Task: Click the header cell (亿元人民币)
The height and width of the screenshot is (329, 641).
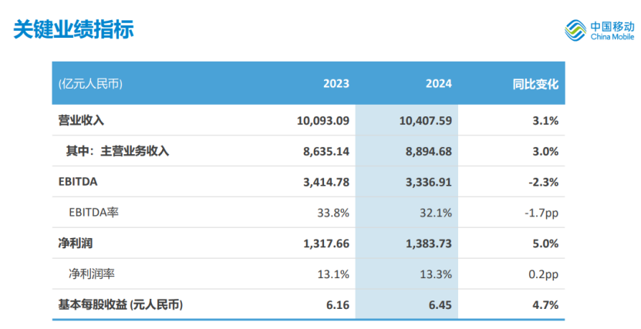Action: [90, 84]
